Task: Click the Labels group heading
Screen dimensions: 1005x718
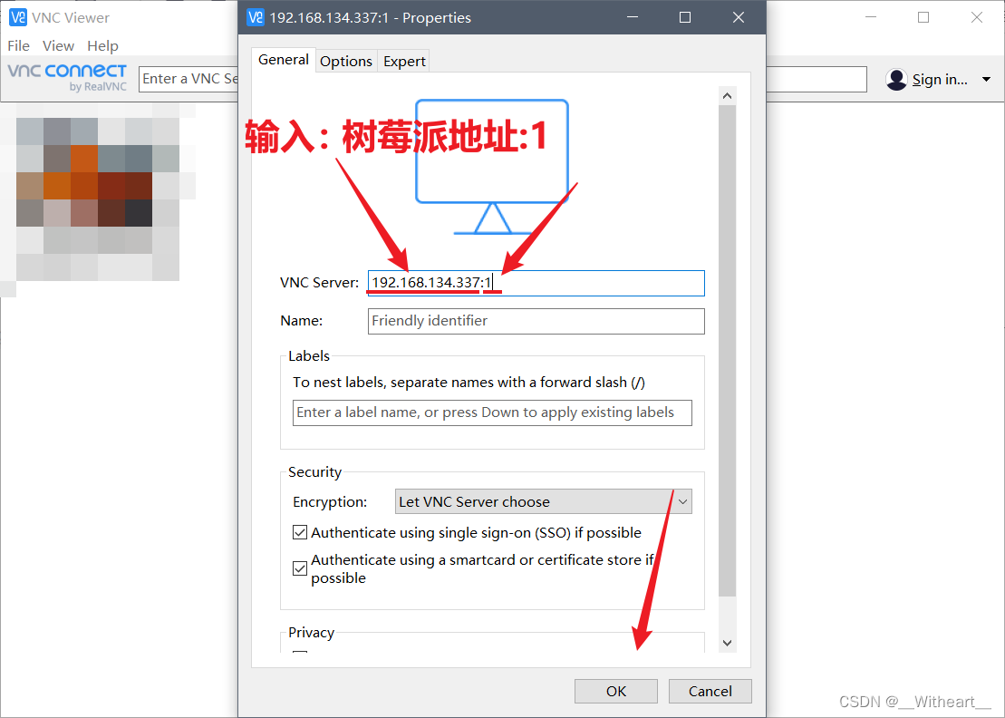Action: [x=308, y=355]
